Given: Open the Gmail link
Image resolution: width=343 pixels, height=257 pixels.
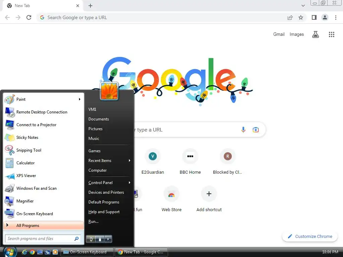Looking at the screenshot, I should [x=279, y=34].
